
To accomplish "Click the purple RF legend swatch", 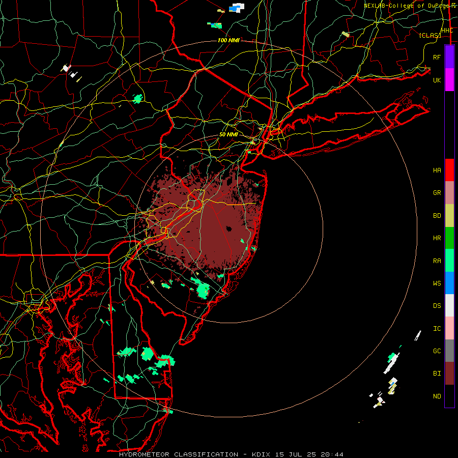I will 449,57.
